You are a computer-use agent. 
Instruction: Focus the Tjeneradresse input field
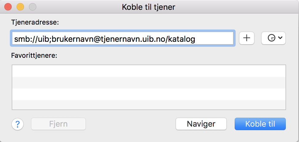pyautogui.click(x=123, y=38)
